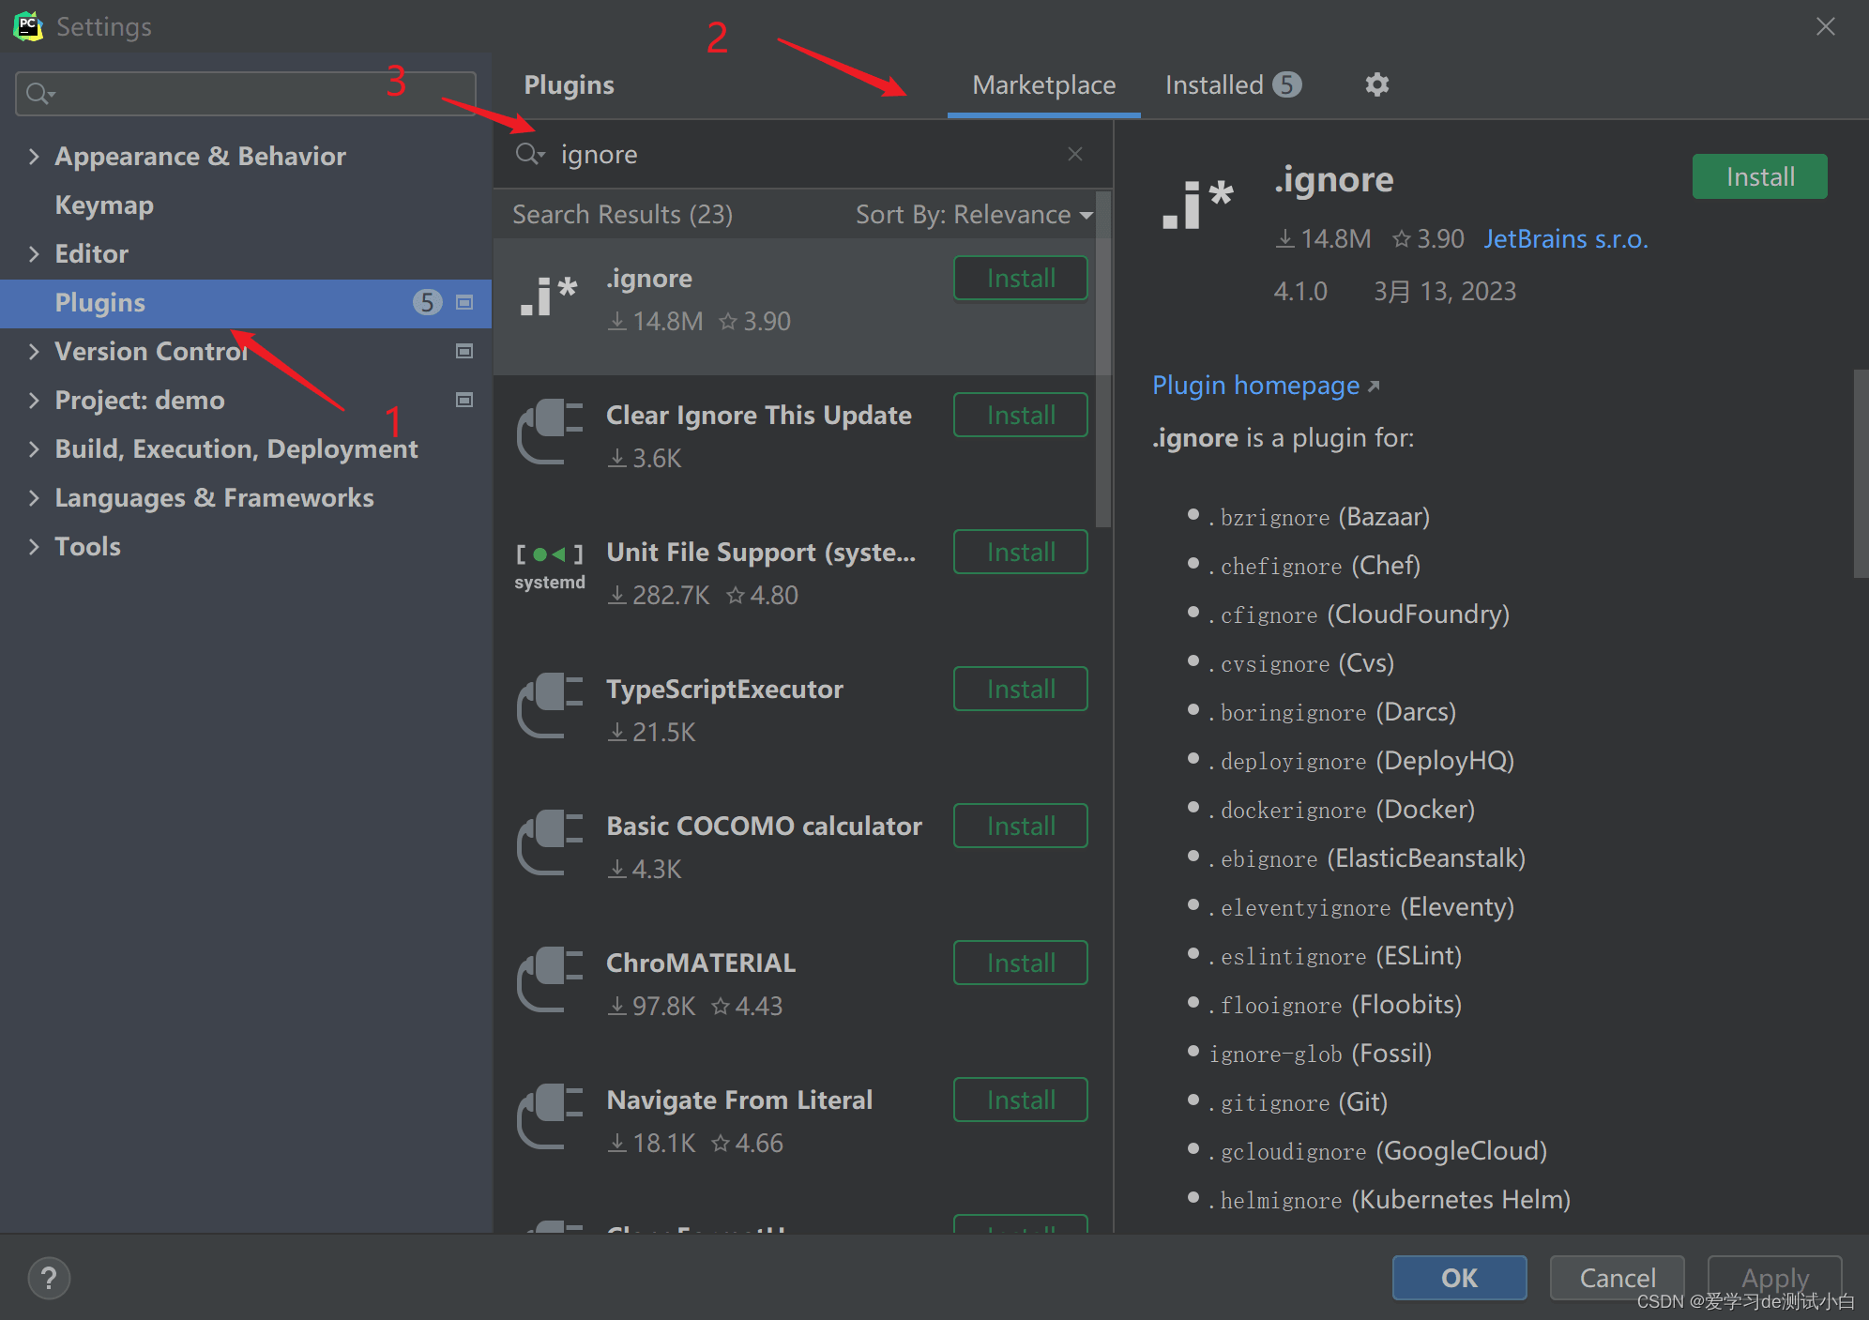Open JetBrains s.r.o. vendor link

click(x=1566, y=239)
